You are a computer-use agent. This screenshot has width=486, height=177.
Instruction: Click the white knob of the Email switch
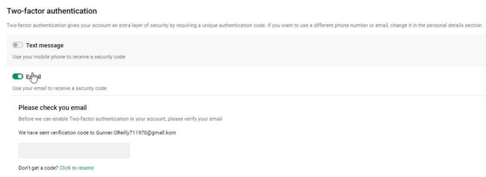coord(21,77)
